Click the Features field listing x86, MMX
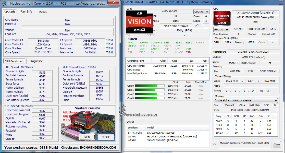 click(x=67, y=34)
